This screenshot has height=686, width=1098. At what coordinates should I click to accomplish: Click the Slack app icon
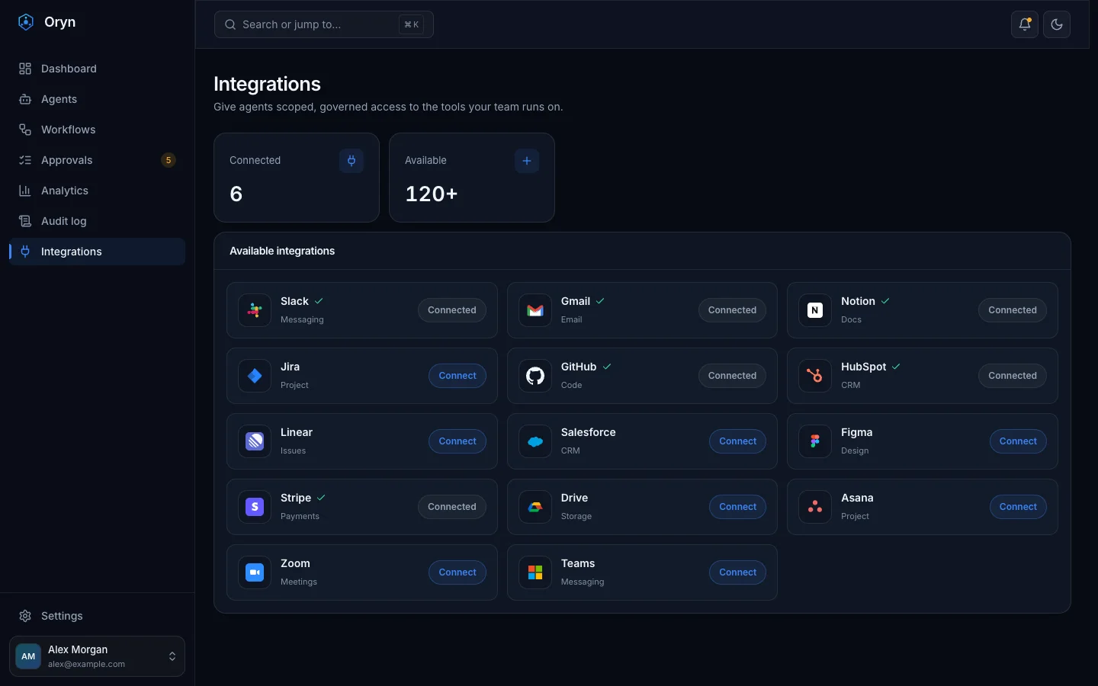pos(255,310)
